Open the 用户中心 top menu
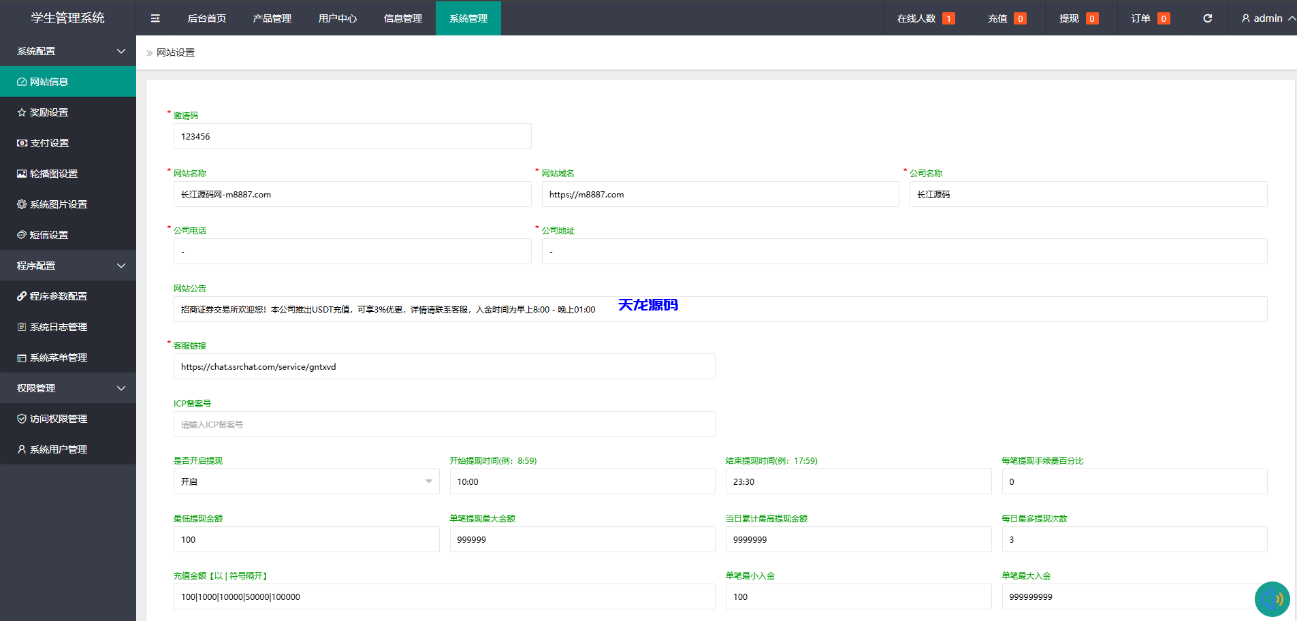Image resolution: width=1297 pixels, height=621 pixels. pyautogui.click(x=337, y=18)
